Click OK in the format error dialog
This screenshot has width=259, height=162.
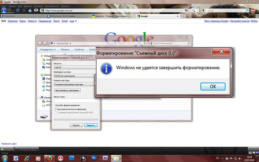(x=213, y=86)
